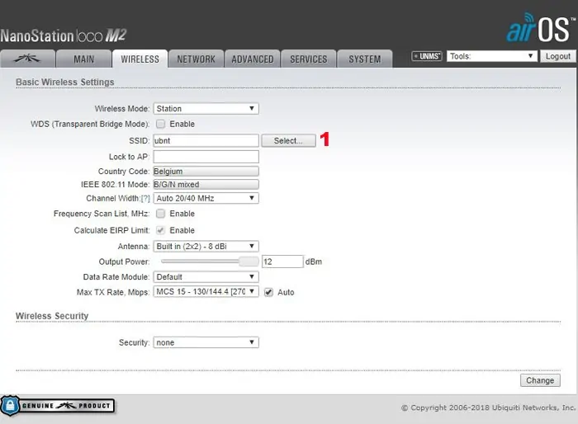This screenshot has height=424, width=578.
Task: Open the Security dropdown
Action: click(x=206, y=342)
